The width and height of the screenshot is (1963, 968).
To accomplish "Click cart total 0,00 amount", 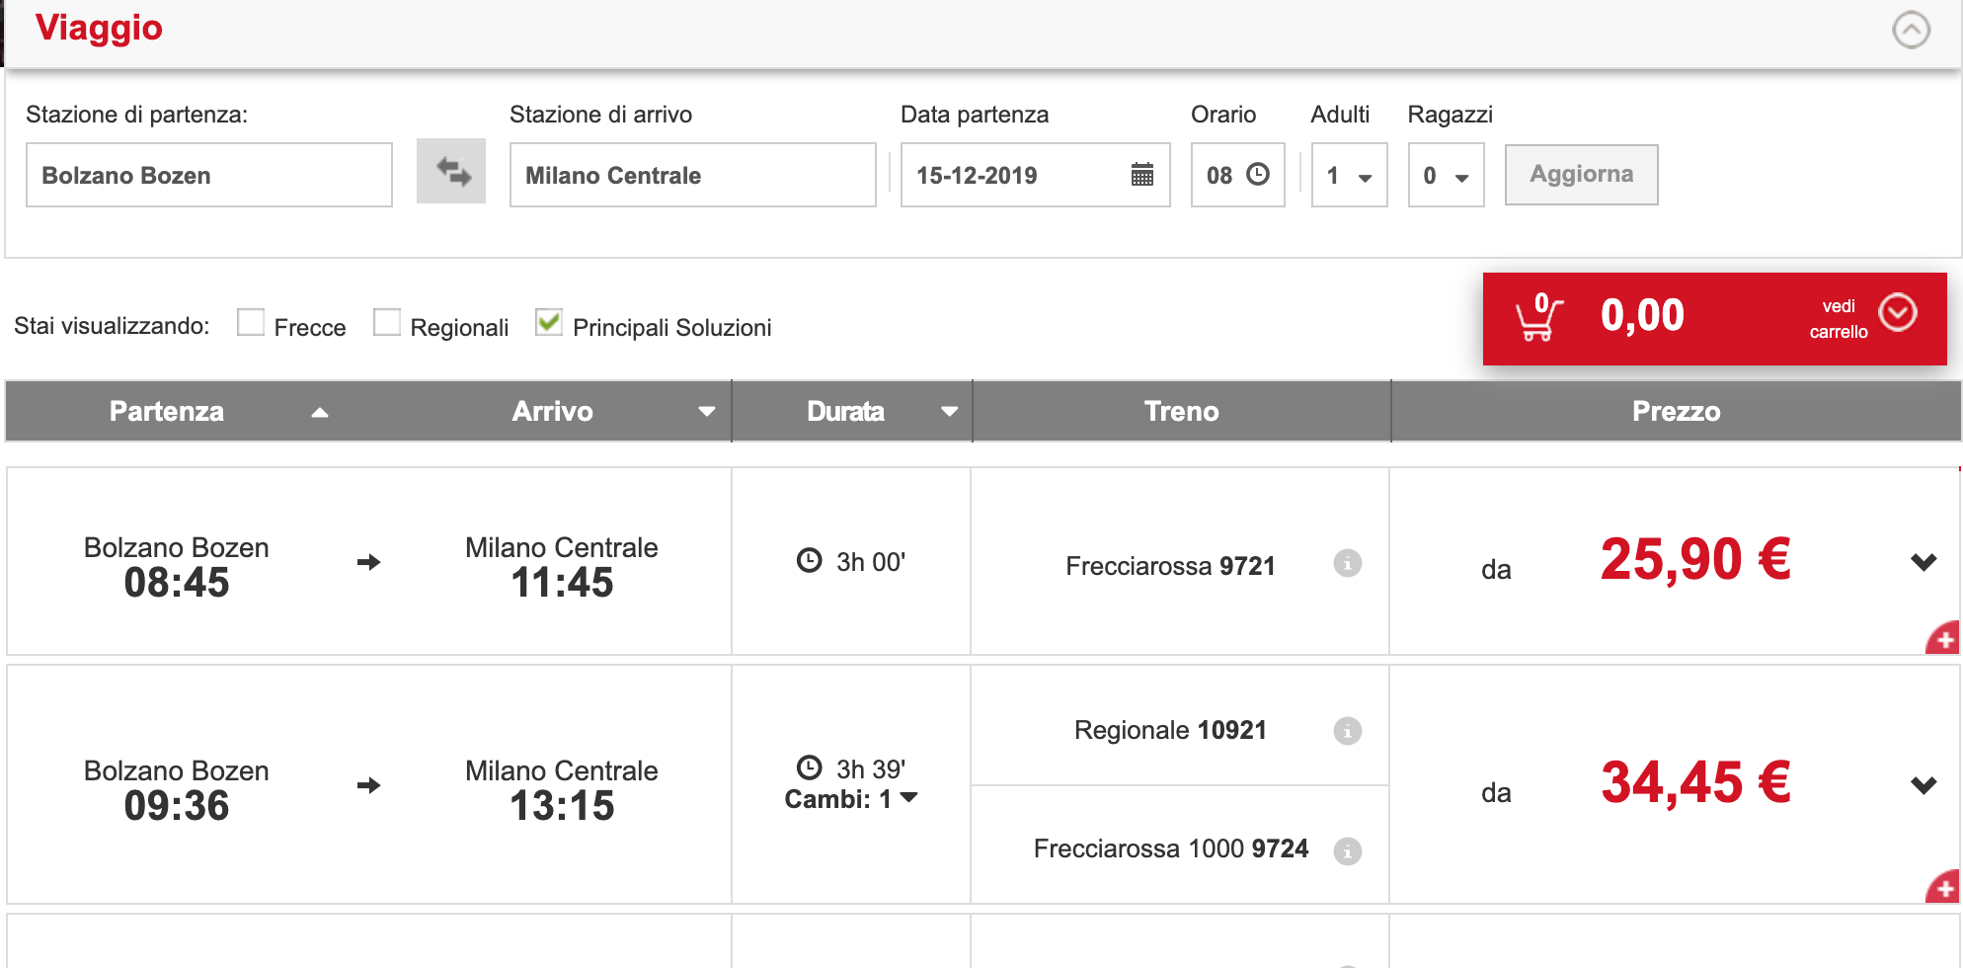I will click(1642, 316).
